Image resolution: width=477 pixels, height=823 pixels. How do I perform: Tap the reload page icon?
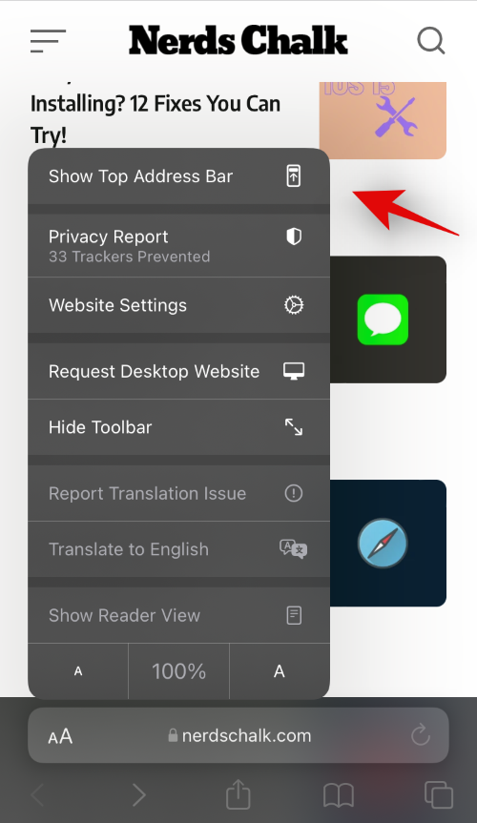click(x=421, y=735)
